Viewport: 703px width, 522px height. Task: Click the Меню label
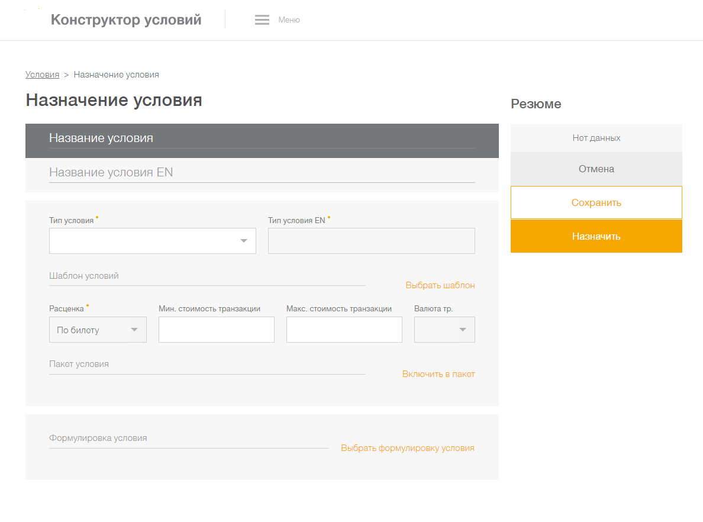(289, 20)
